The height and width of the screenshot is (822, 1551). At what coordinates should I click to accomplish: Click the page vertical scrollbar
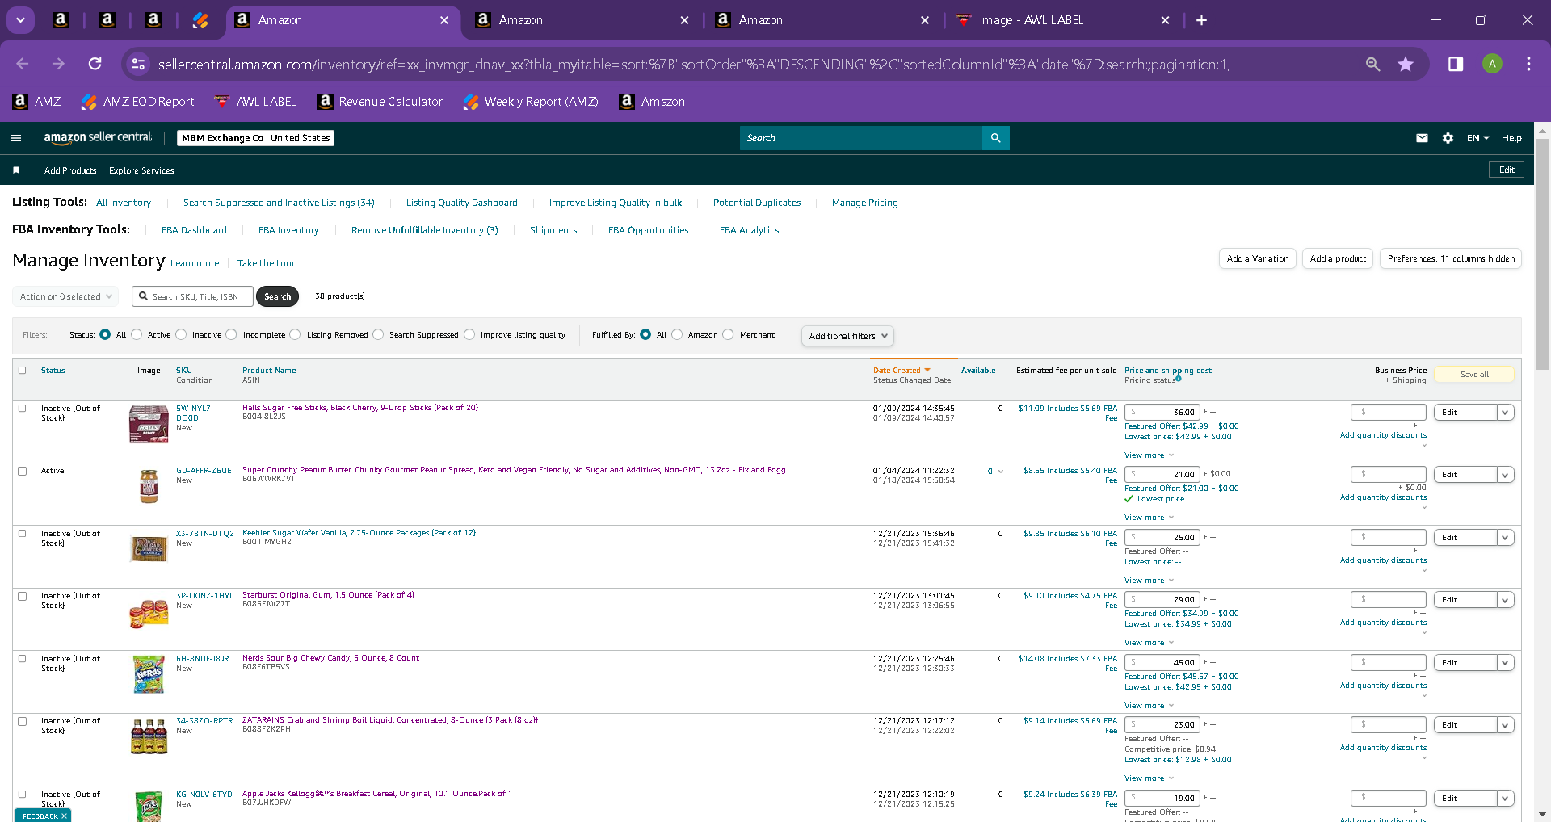1542,254
